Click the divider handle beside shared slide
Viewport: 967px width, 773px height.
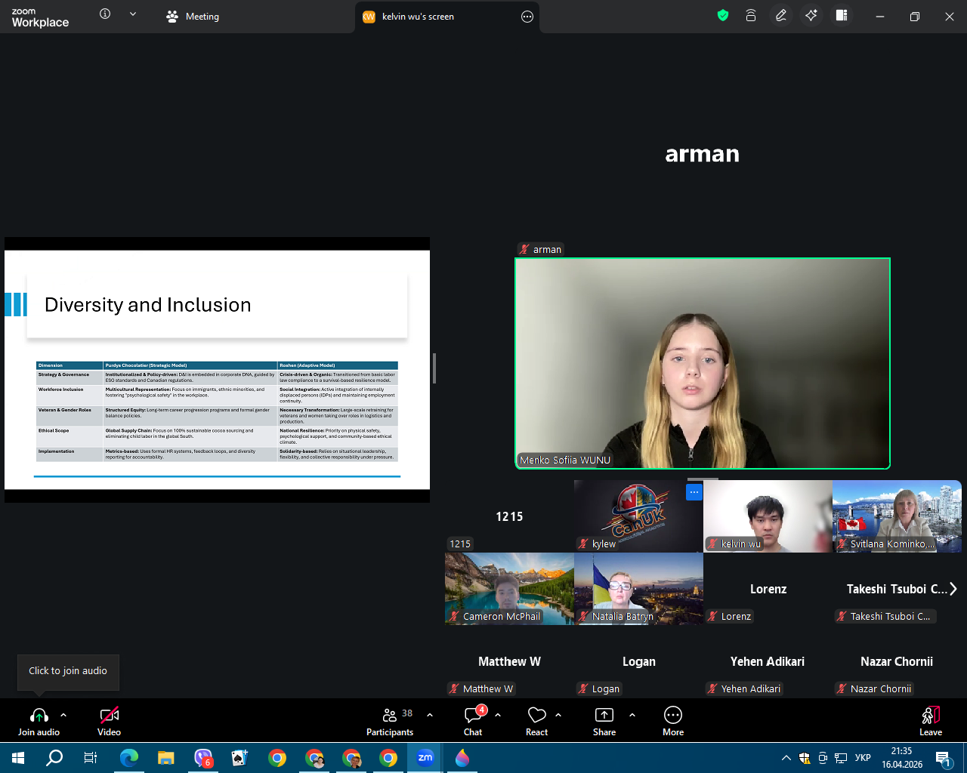click(434, 368)
